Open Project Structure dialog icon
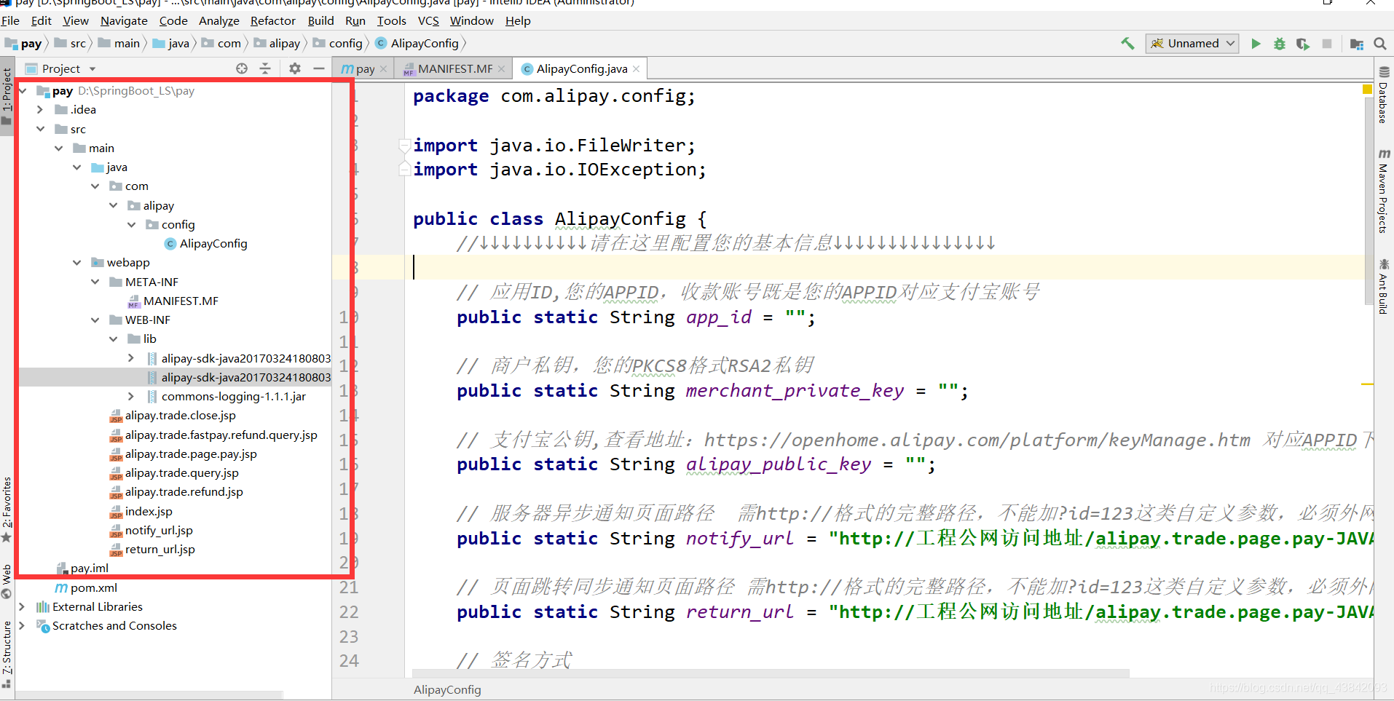Image resolution: width=1394 pixels, height=701 pixels. (x=1356, y=44)
